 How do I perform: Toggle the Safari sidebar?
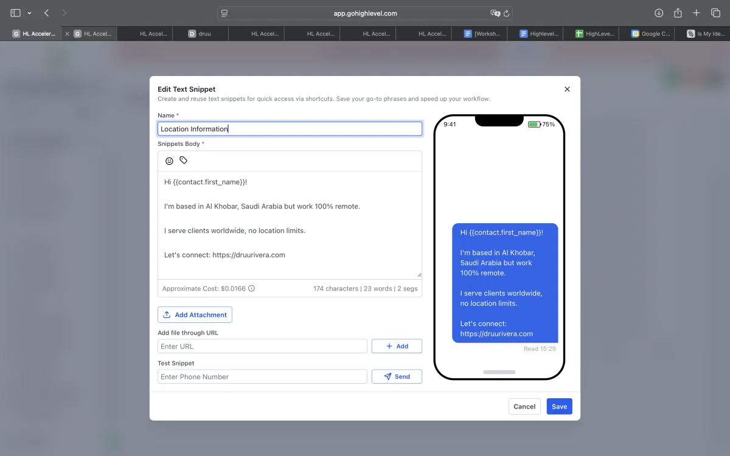[x=15, y=13]
